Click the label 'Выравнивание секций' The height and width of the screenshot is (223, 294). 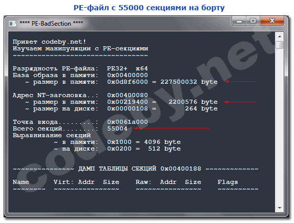coord(52,135)
